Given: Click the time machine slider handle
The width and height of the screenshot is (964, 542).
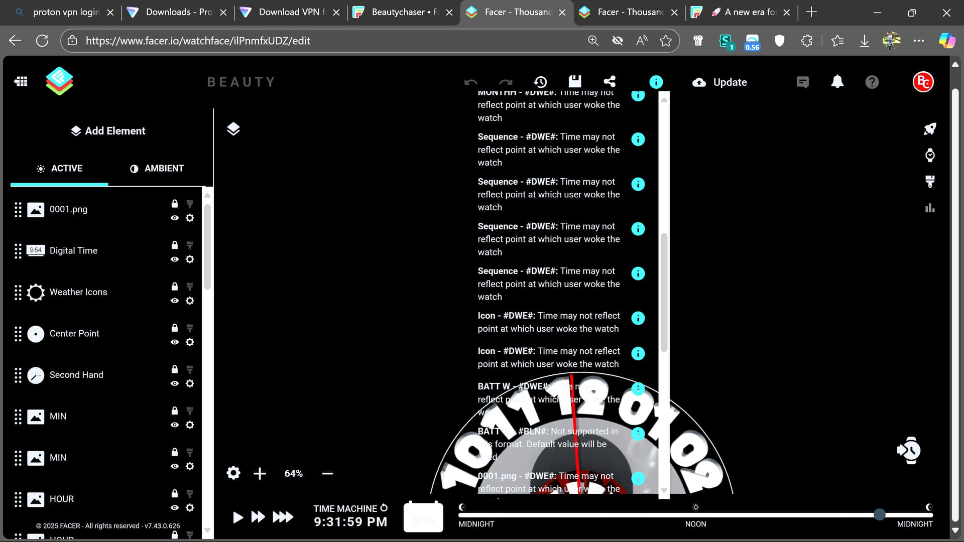Looking at the screenshot, I should click(x=879, y=514).
